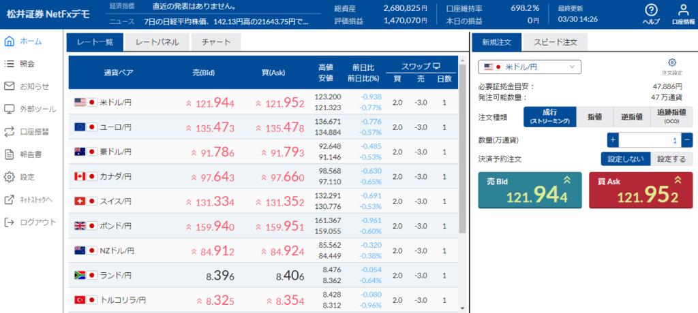Image resolution: width=698 pixels, height=313 pixels.
Task: Click the 口座振替 transfer arrows icon
Action: click(9, 131)
